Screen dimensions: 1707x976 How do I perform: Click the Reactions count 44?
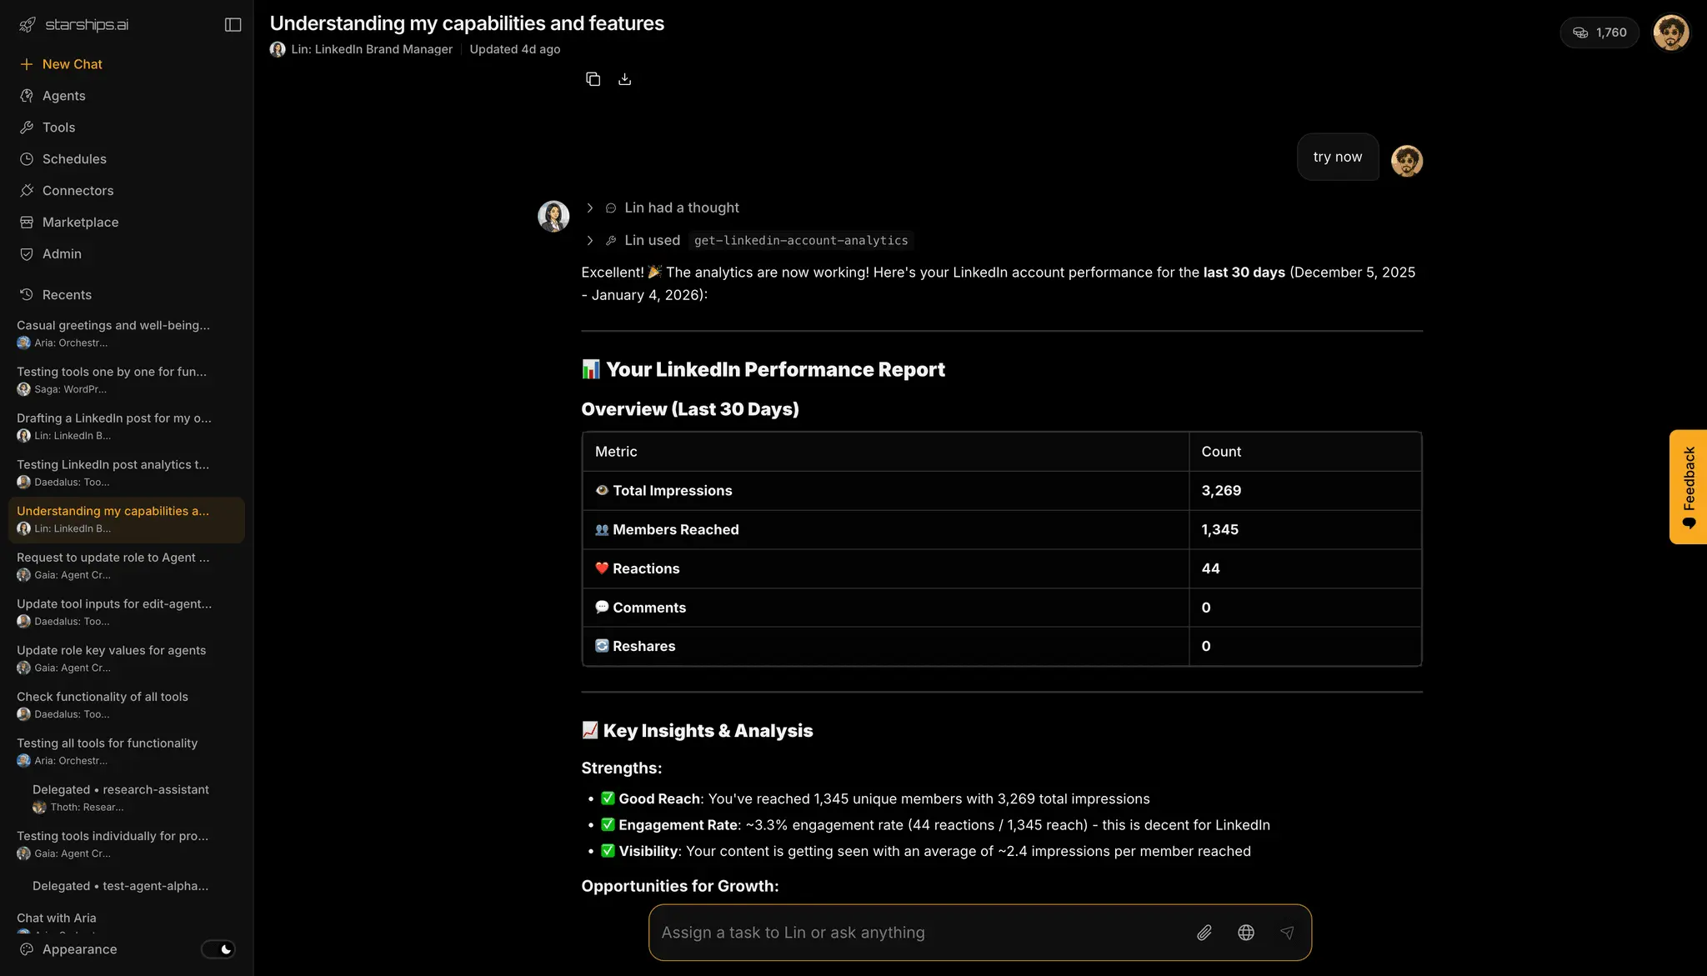[1211, 568]
